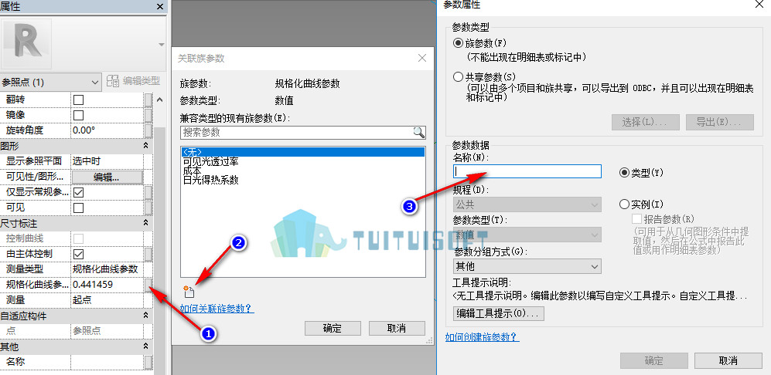Collapse the 图形 section in Properties
This screenshot has width=771, height=375.
145,146
